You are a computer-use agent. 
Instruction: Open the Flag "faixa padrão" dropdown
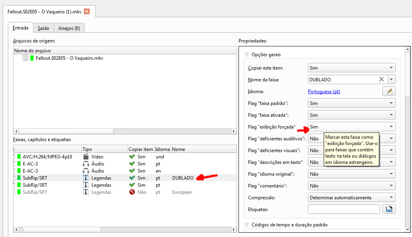point(351,103)
